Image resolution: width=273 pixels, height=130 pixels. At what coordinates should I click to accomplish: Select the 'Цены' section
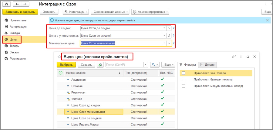13,39
